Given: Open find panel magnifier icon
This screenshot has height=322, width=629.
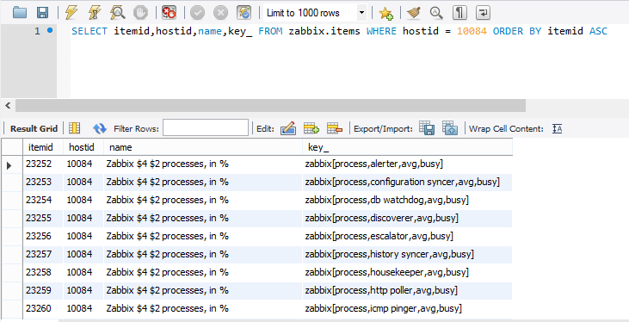Looking at the screenshot, I should click(x=436, y=12).
